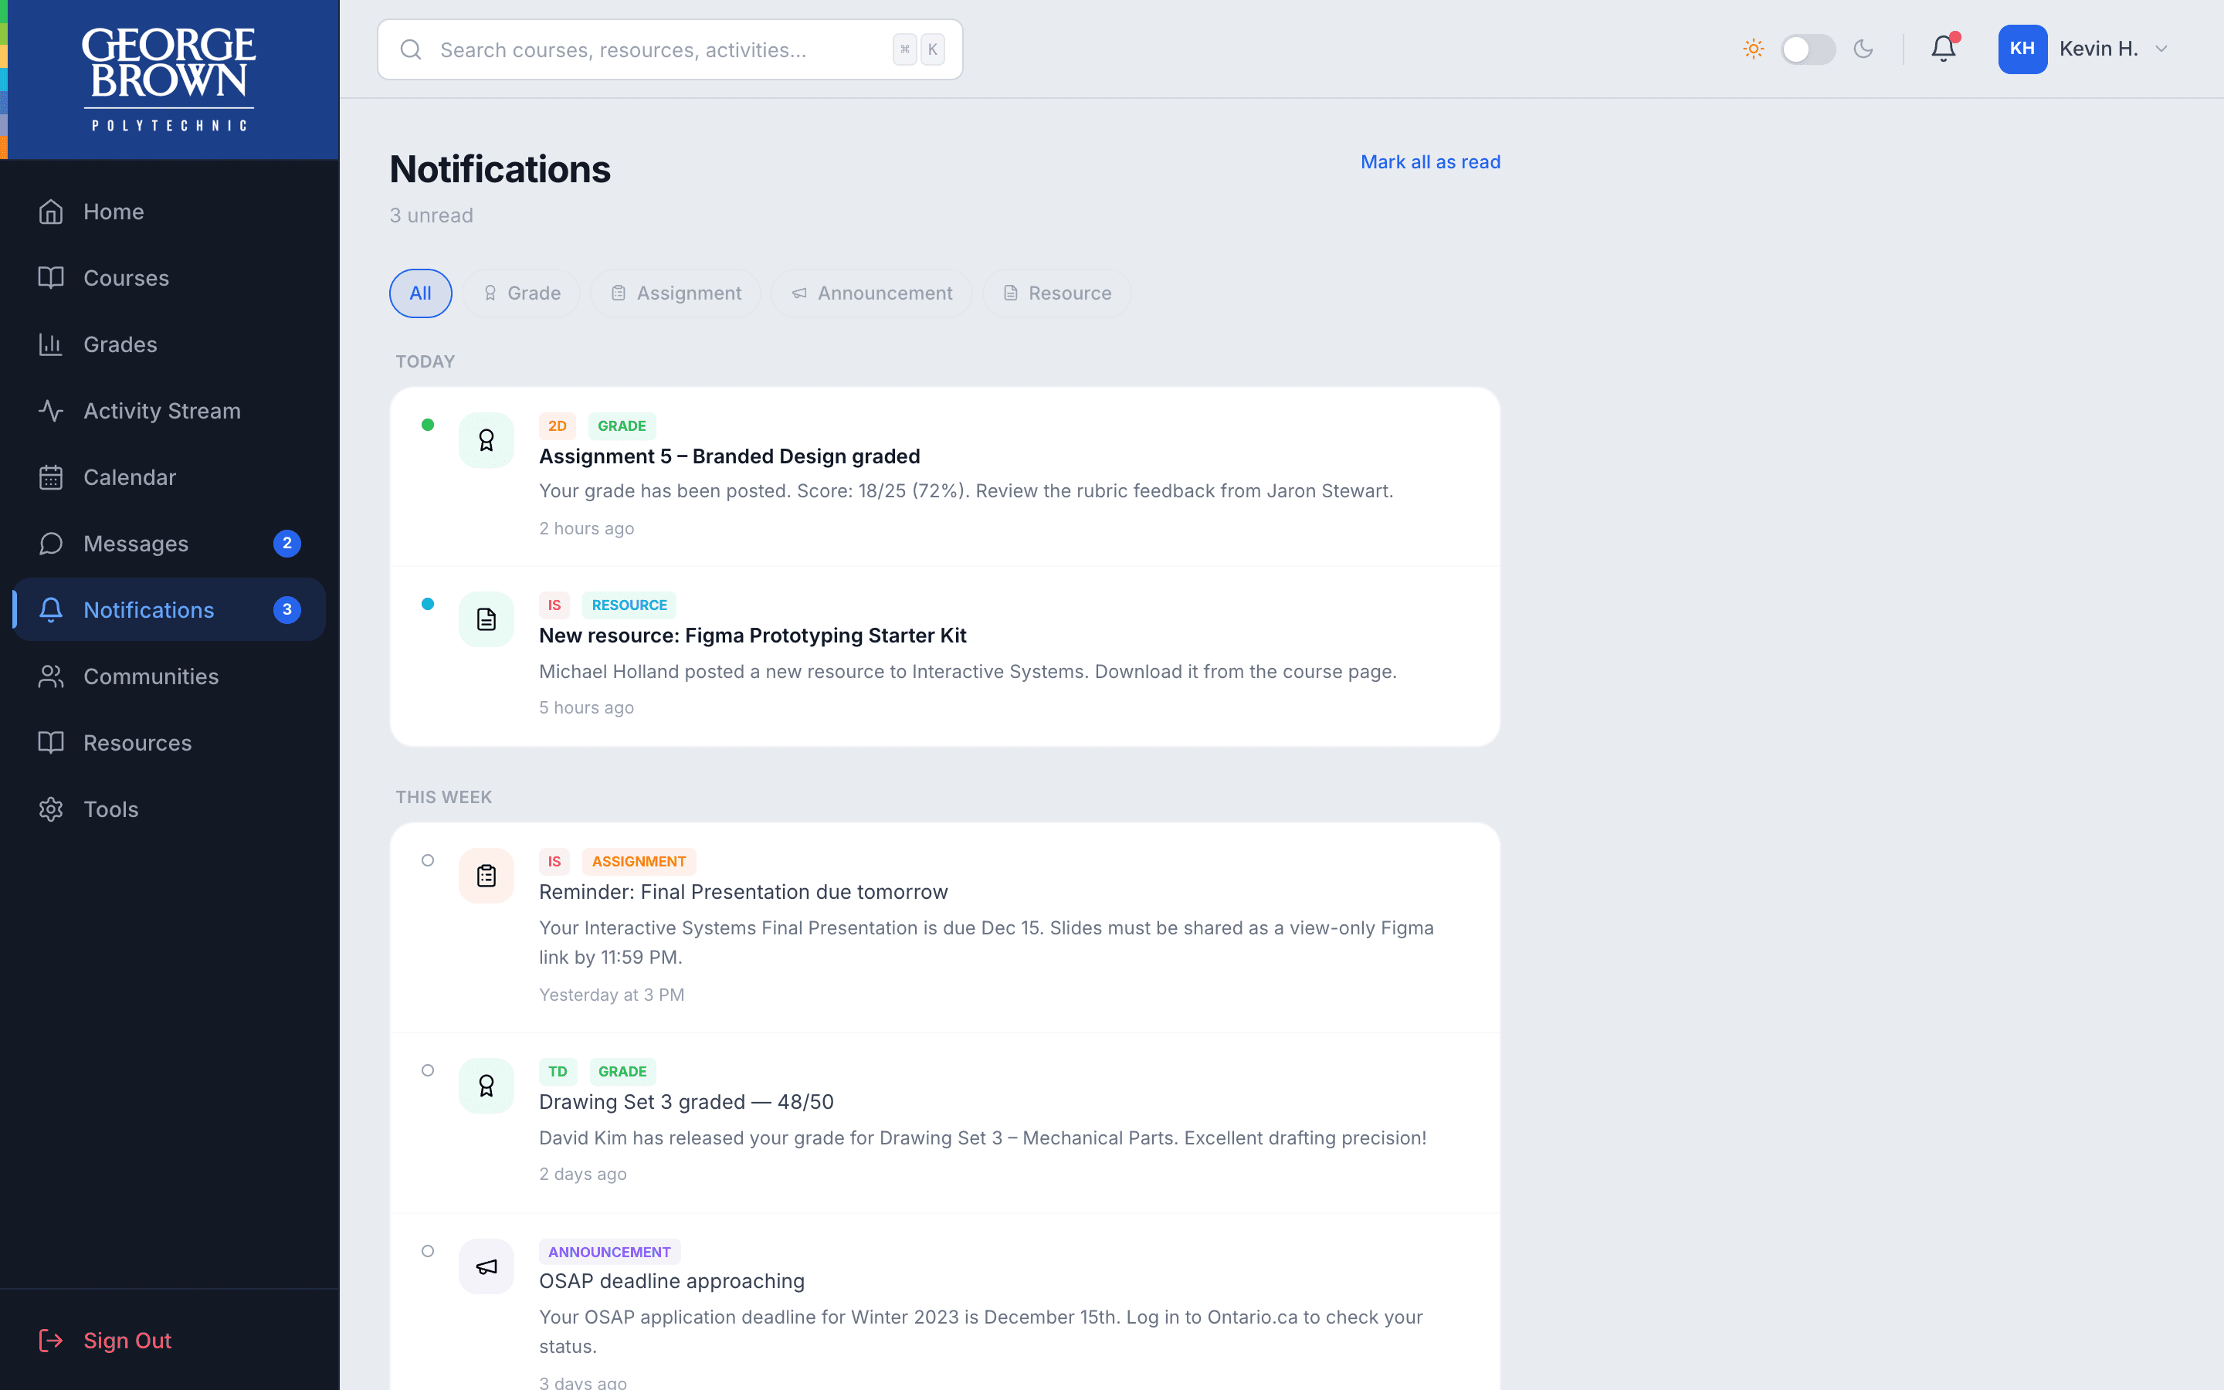Click clipboard icon on Final Presentation reminder
The width and height of the screenshot is (2224, 1390).
[x=486, y=875]
